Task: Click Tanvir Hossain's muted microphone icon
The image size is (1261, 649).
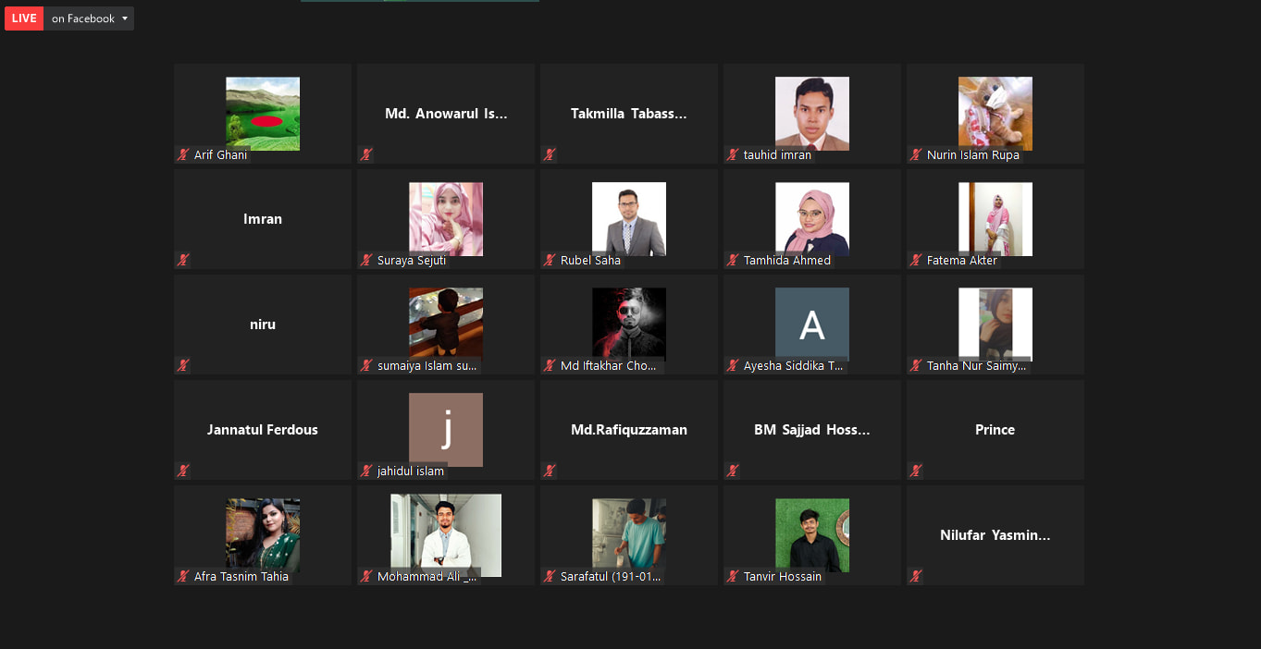Action: coord(733,576)
